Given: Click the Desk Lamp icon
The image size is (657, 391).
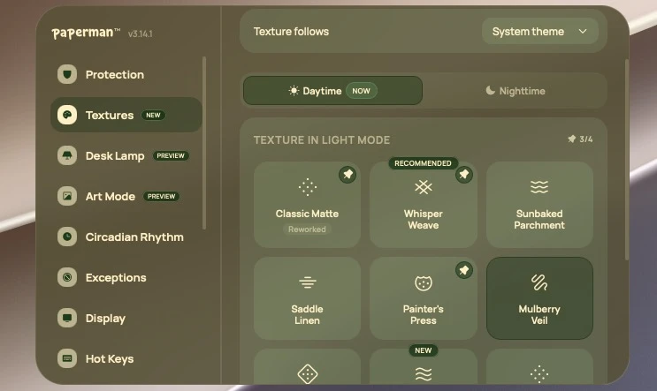Looking at the screenshot, I should tap(67, 155).
